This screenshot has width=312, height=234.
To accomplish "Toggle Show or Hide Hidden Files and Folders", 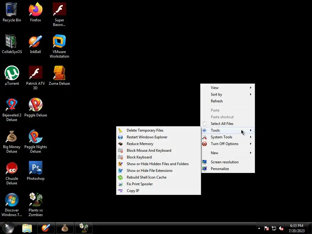I will [x=158, y=164].
